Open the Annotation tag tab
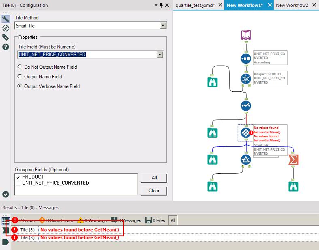 [x=6, y=37]
